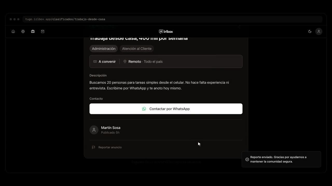Click the 'A convenir' salary text

coord(107,61)
